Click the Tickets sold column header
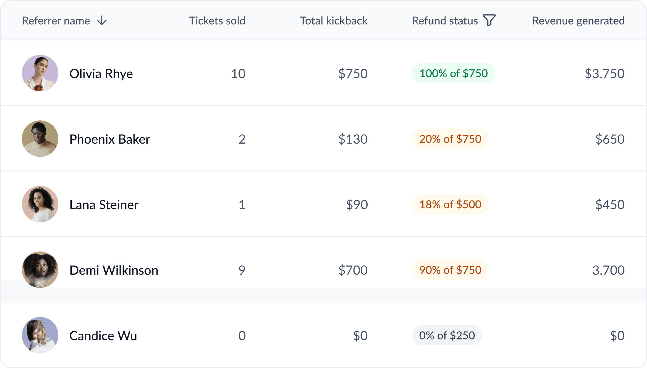 click(217, 21)
